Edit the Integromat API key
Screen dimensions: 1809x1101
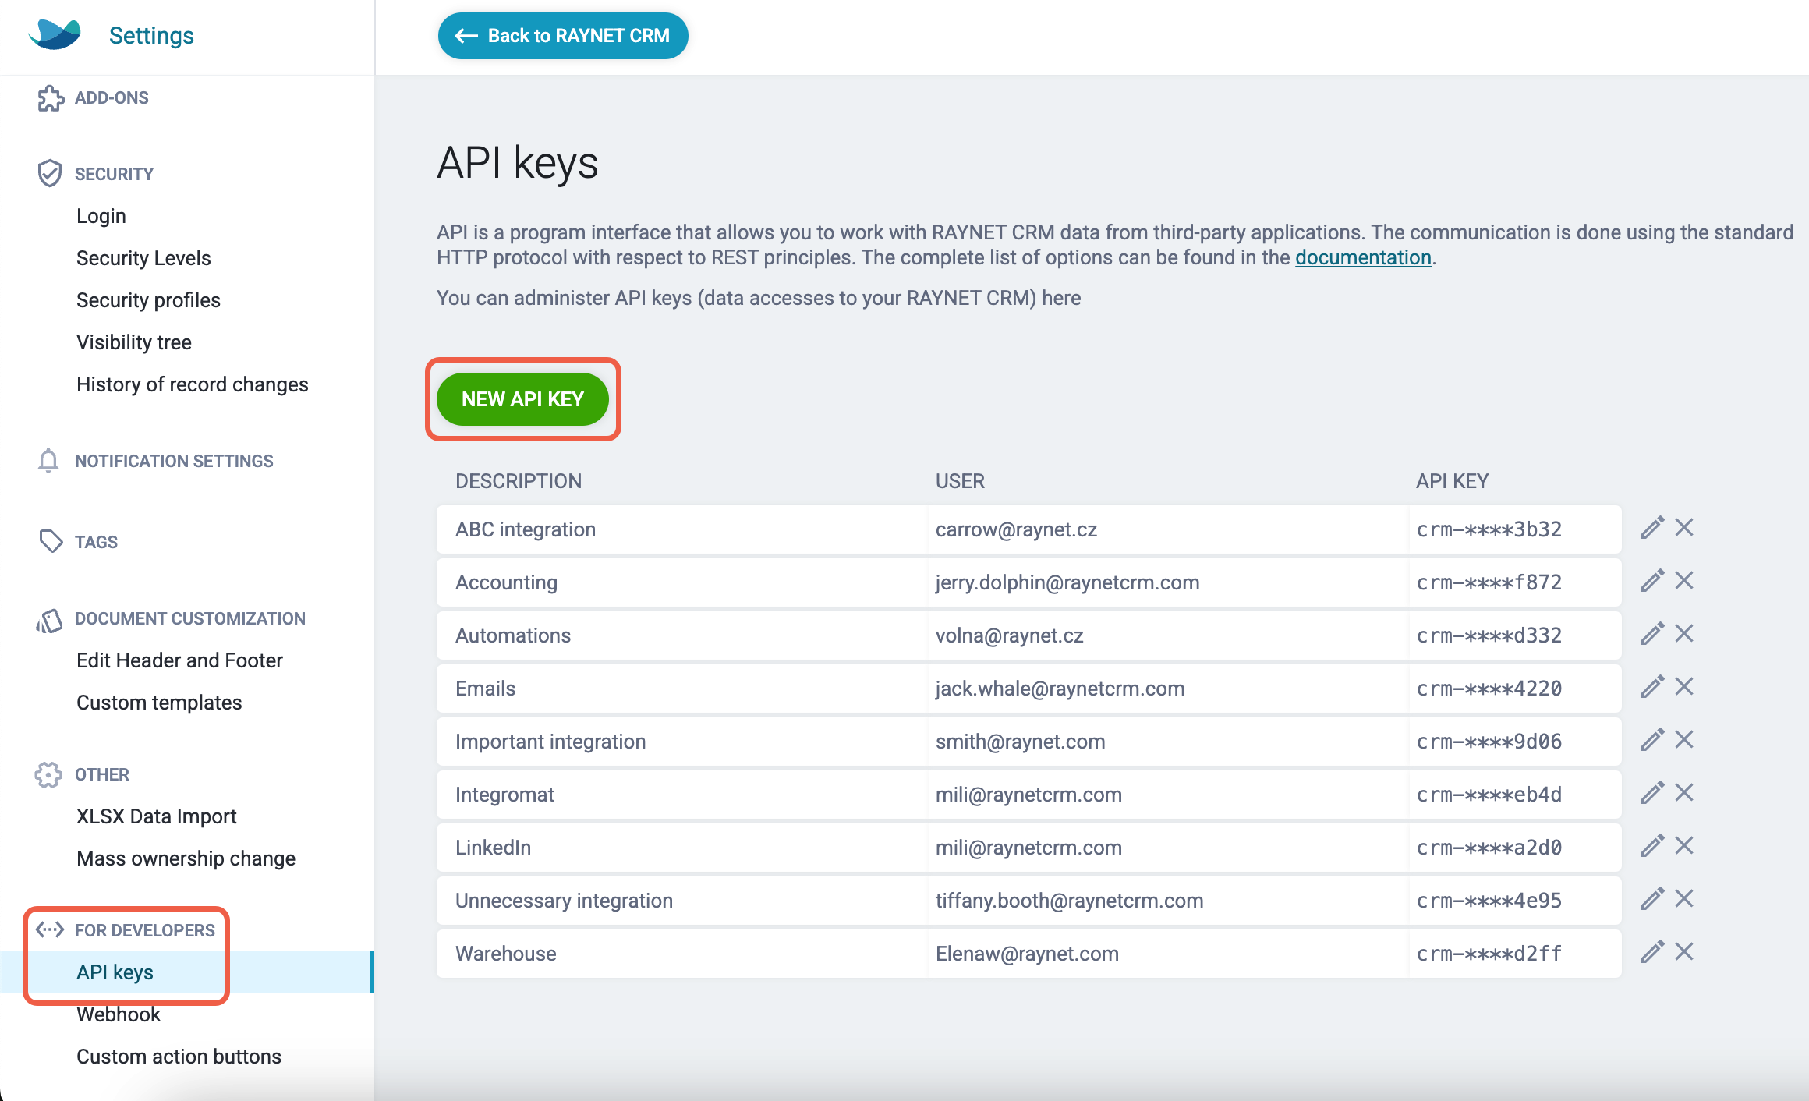coord(1652,793)
